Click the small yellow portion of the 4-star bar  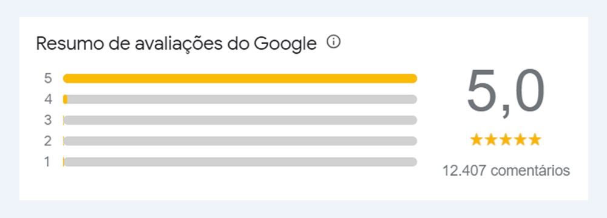66,99
